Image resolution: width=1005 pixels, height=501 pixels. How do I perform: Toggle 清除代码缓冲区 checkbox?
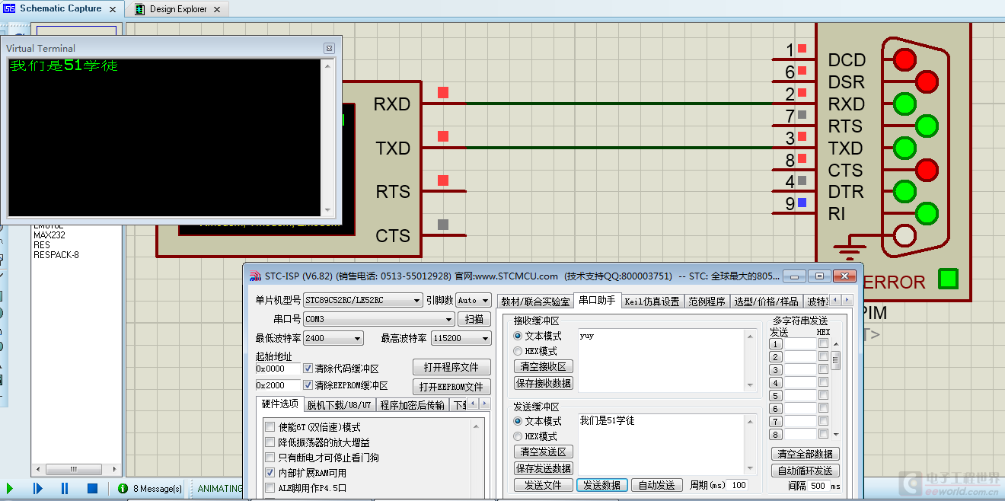(308, 369)
